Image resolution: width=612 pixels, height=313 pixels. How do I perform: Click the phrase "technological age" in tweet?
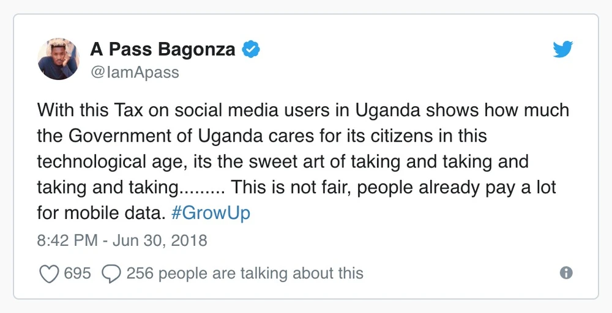pyautogui.click(x=111, y=162)
